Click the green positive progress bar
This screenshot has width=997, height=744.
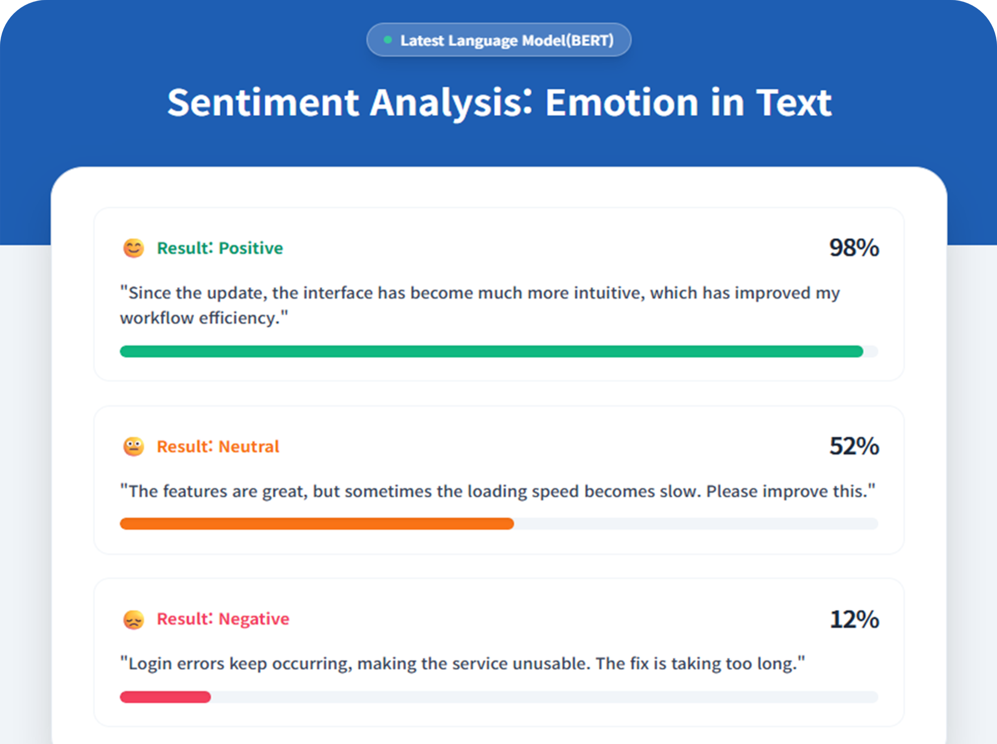click(x=491, y=351)
